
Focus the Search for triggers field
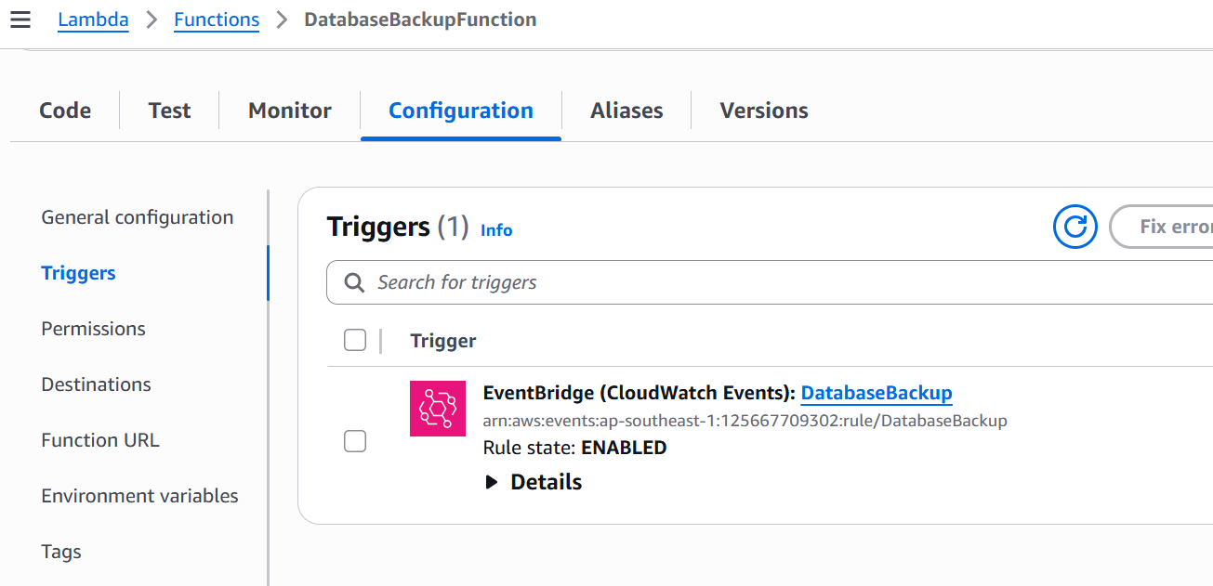781,282
